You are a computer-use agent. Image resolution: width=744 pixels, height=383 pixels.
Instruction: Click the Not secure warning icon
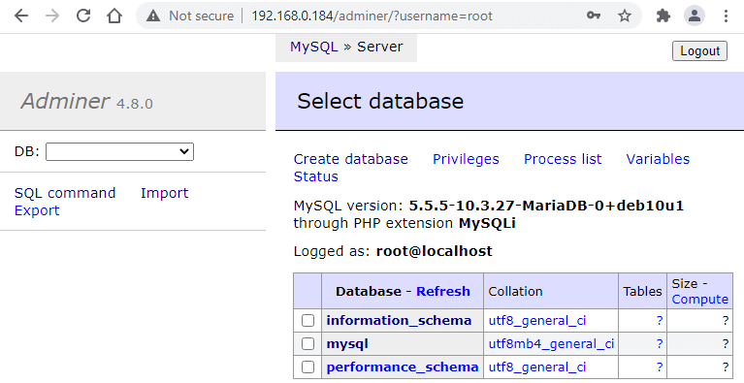(x=153, y=16)
